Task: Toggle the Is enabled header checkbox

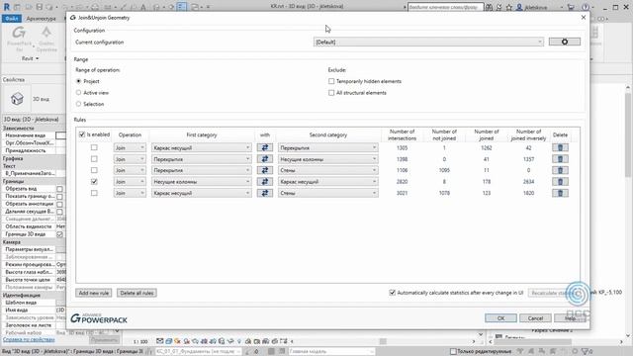Action: pos(82,134)
